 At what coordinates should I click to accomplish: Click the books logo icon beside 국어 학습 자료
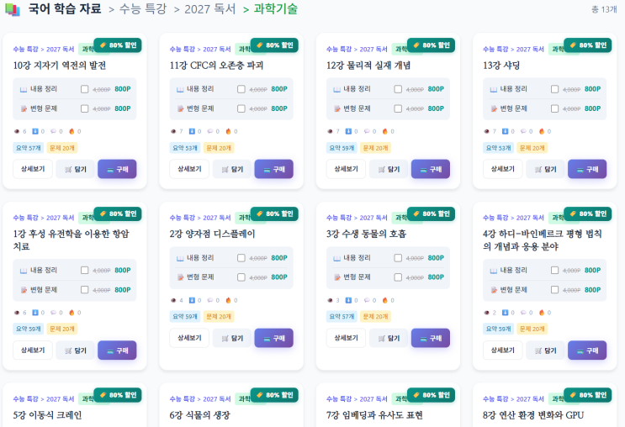tap(13, 9)
